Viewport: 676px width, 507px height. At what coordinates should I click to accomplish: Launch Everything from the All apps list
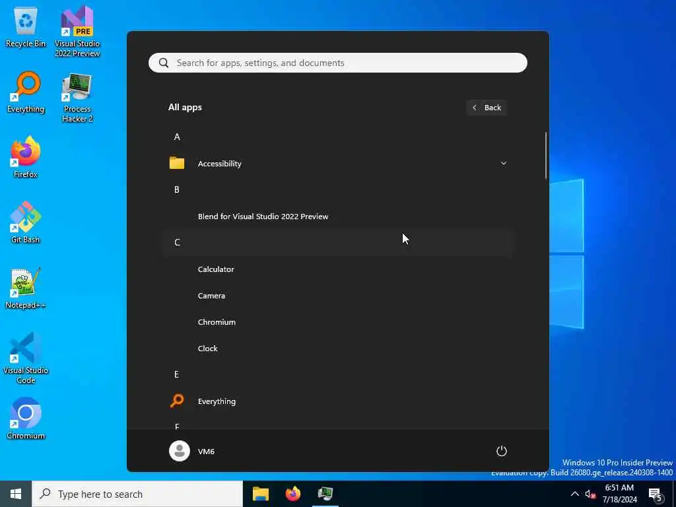pos(338,401)
